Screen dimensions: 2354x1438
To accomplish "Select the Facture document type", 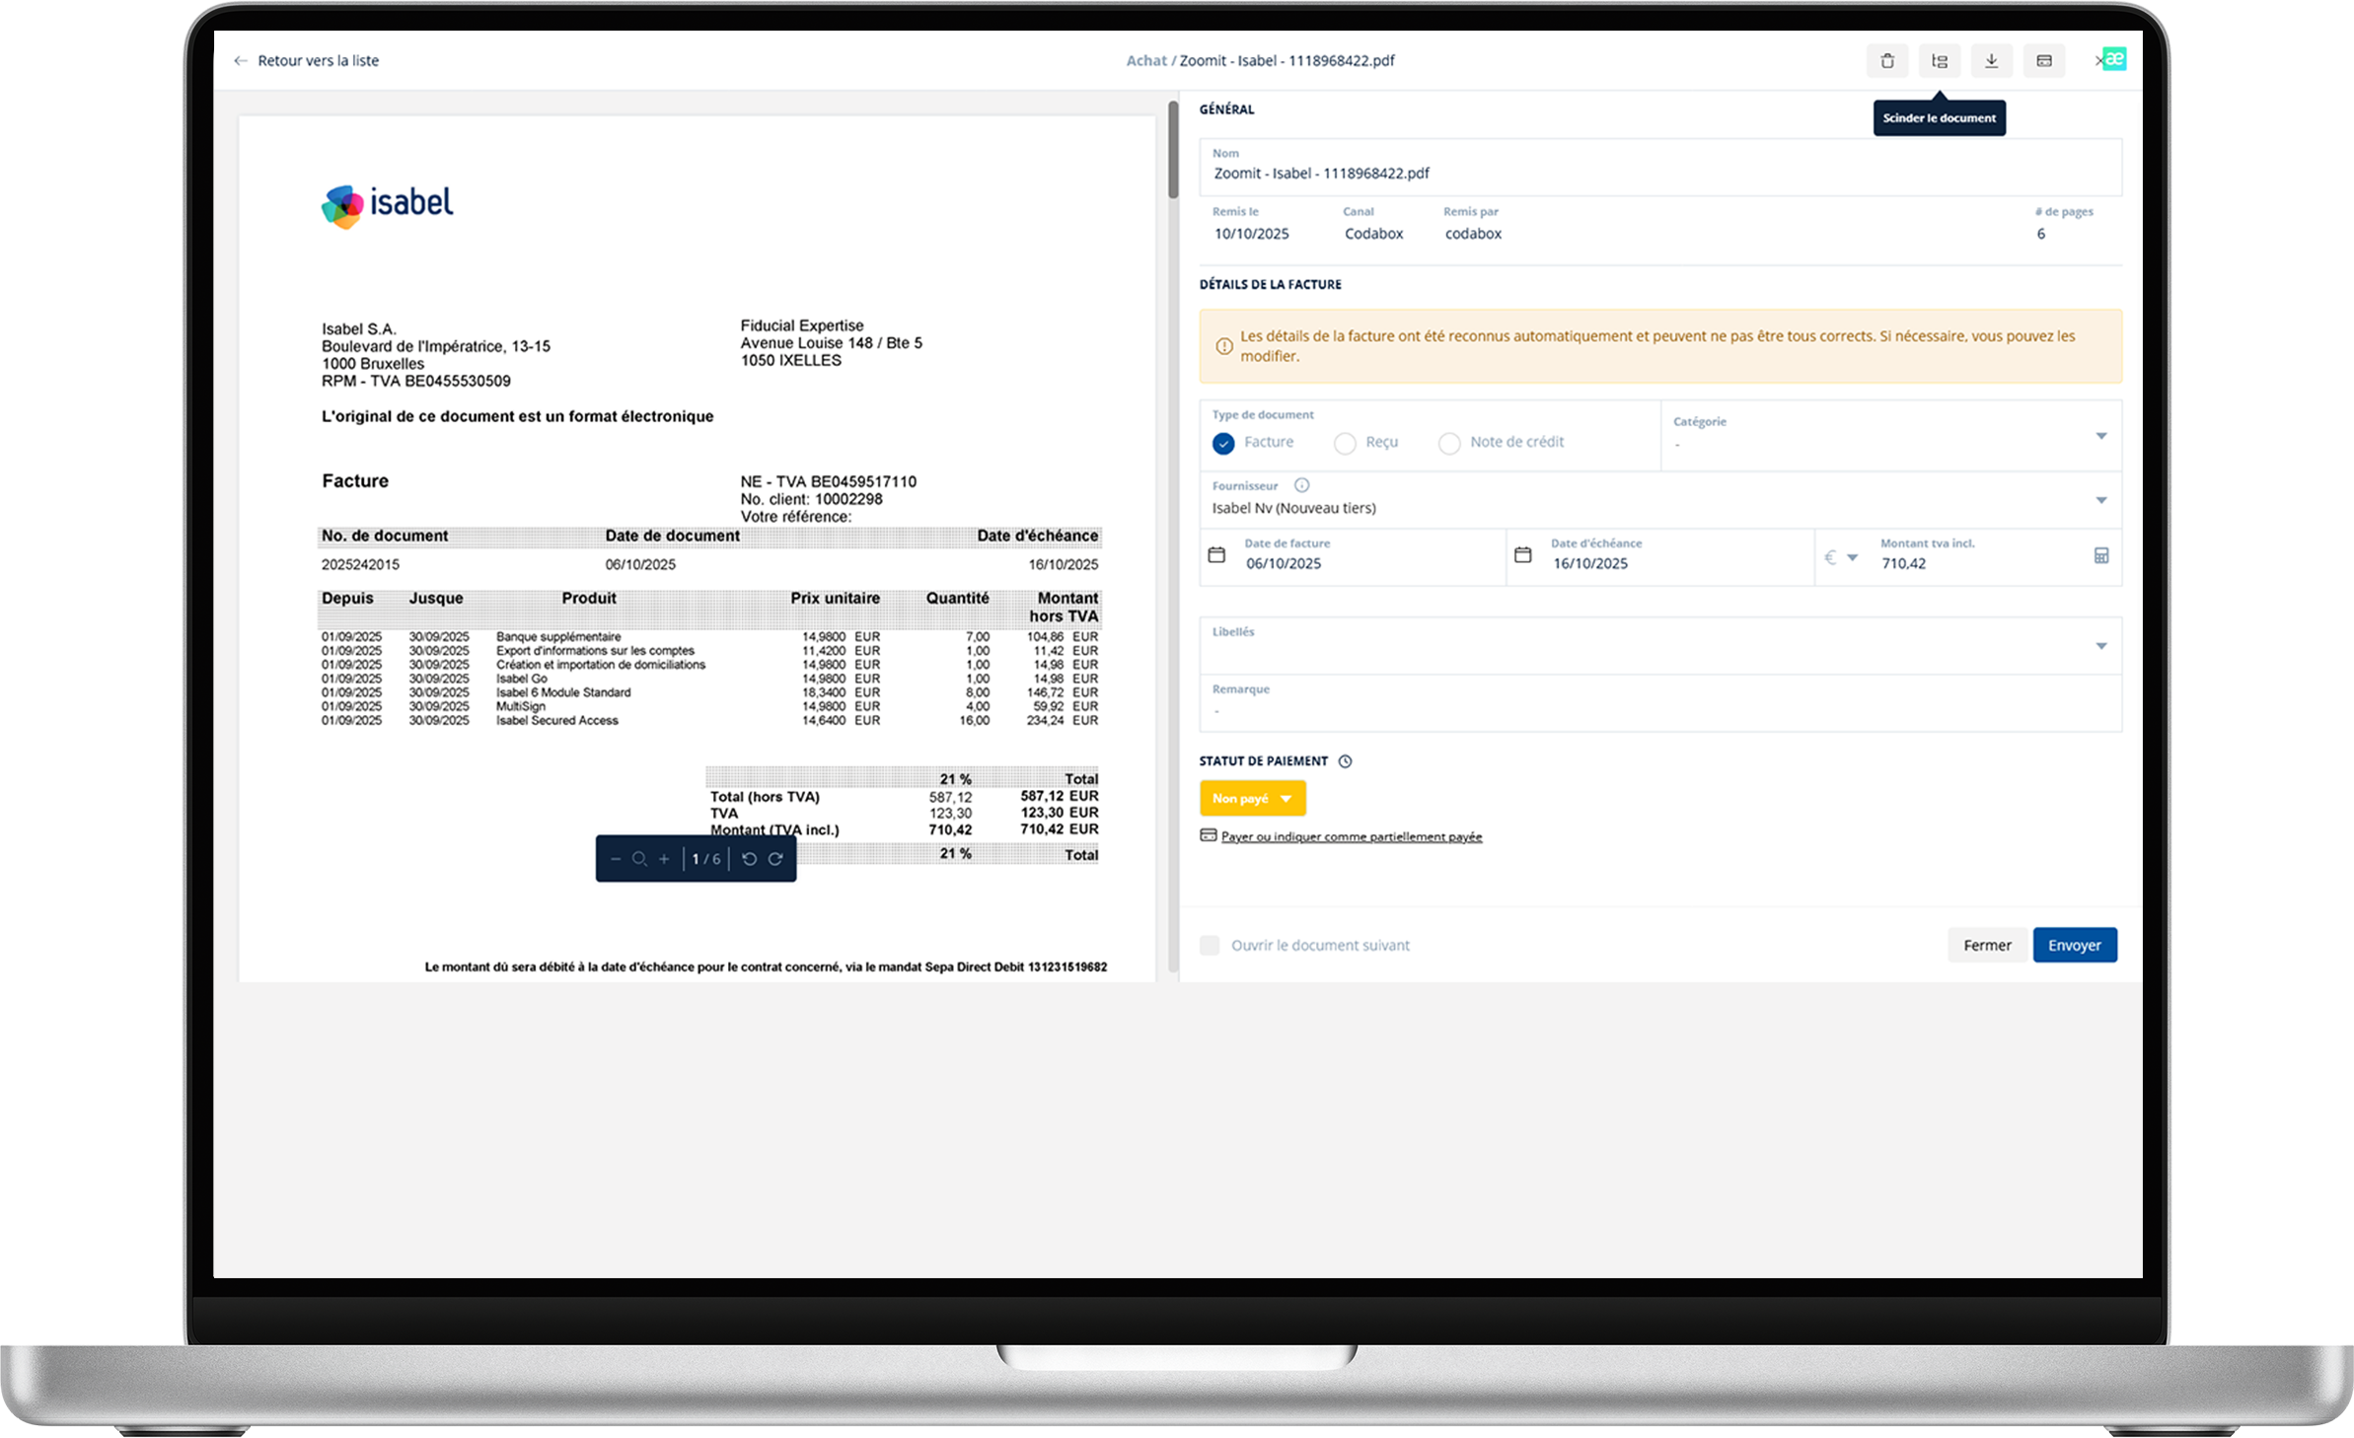I will point(1223,444).
